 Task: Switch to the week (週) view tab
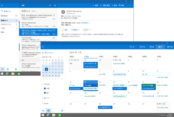click(x=152, y=47)
